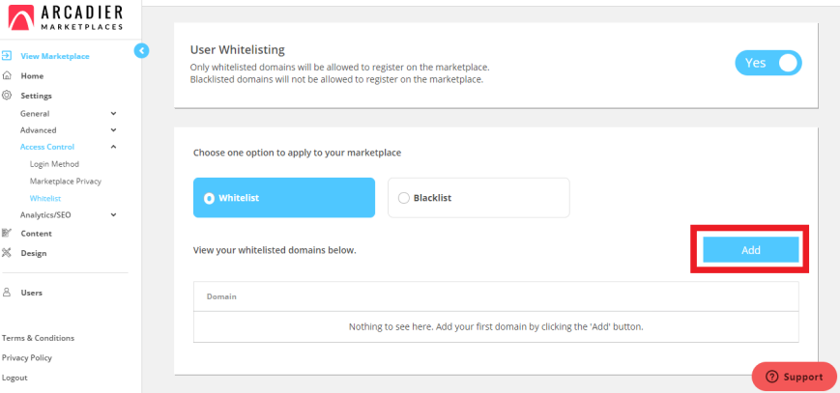
Task: Open the Marketplace Privacy menu item
Action: [66, 181]
